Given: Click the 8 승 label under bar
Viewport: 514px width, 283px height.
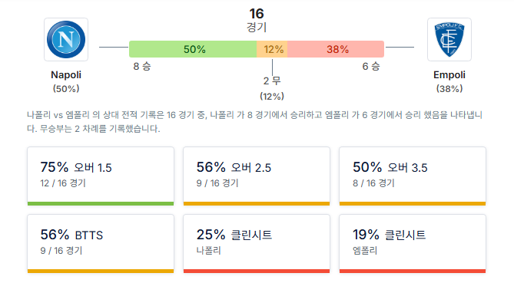Looking at the screenshot, I should point(142,67).
